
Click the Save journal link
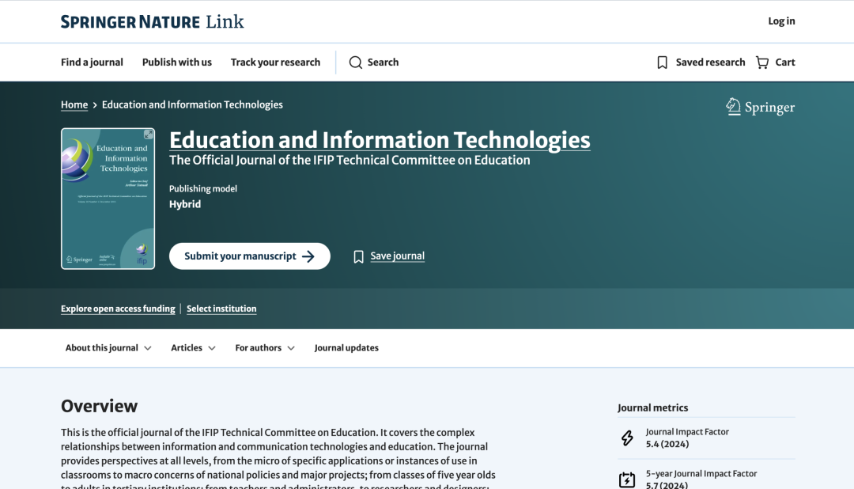pos(398,256)
